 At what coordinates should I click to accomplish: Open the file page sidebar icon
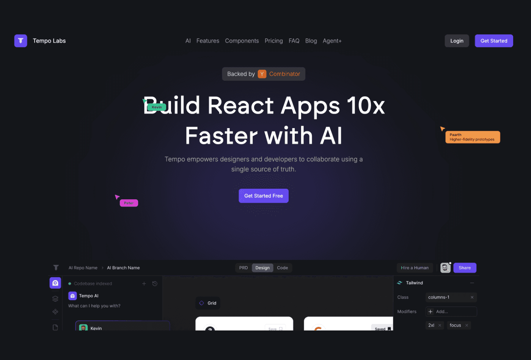coord(55,327)
